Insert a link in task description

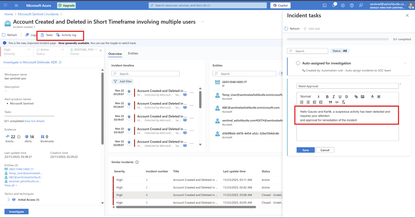point(356,97)
